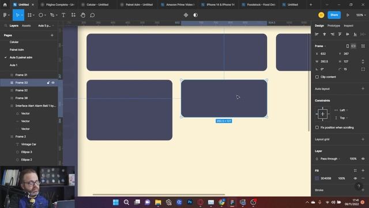The height and width of the screenshot is (208, 369).
Task: Open the Pass through blend mode dropdown
Action: [x=330, y=159]
